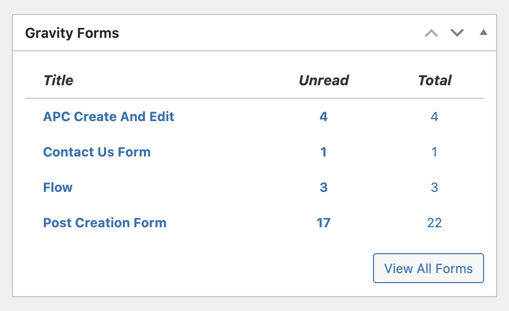Open total entries for Contact Us Form

pos(434,152)
